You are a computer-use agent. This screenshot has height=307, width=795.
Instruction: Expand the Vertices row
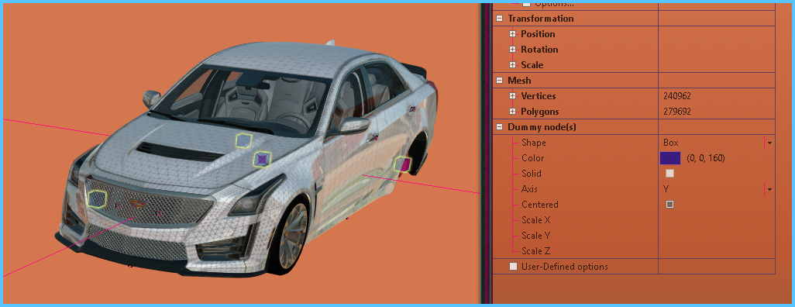[513, 96]
